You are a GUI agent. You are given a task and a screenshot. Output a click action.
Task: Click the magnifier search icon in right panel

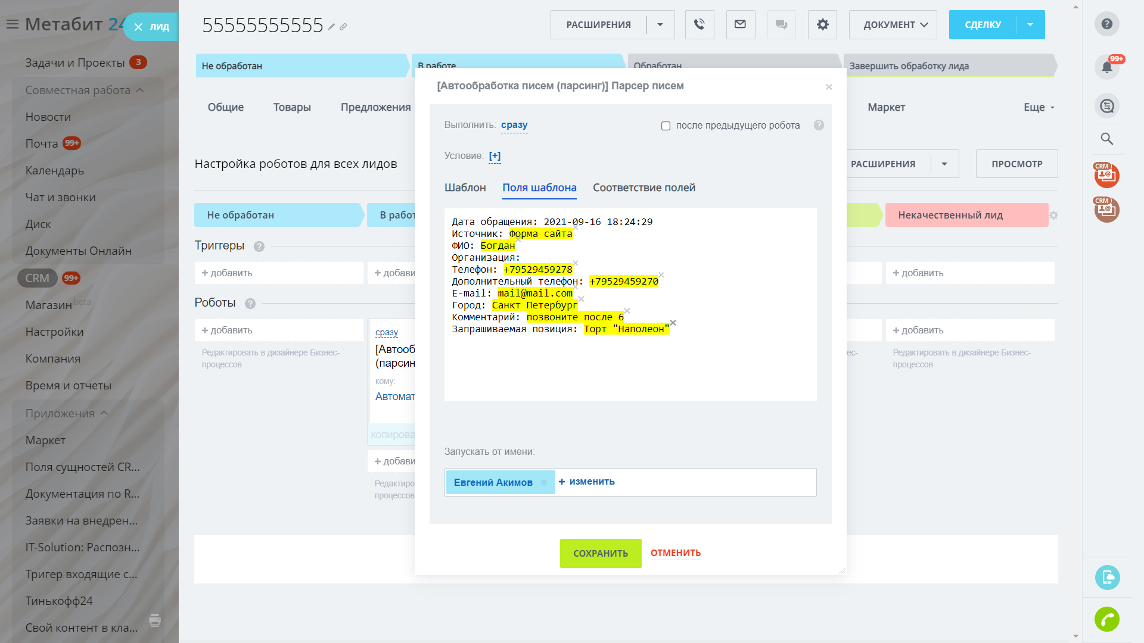pos(1106,139)
